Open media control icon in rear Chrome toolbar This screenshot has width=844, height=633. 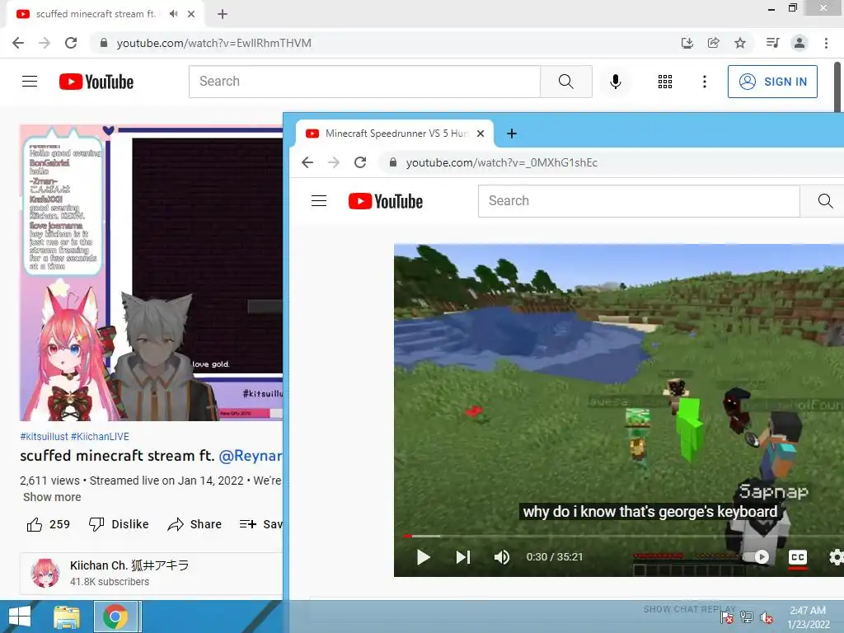pyautogui.click(x=772, y=43)
